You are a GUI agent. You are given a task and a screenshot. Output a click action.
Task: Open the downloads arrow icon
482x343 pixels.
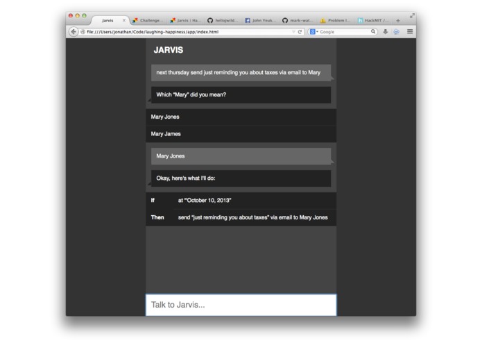pos(385,32)
